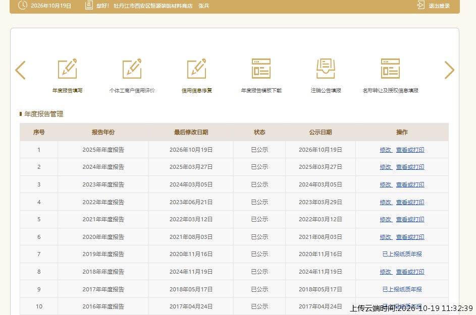Open 查看或打印 for 2023年年度报告
Screen dimensions: 476x315
coord(410,184)
